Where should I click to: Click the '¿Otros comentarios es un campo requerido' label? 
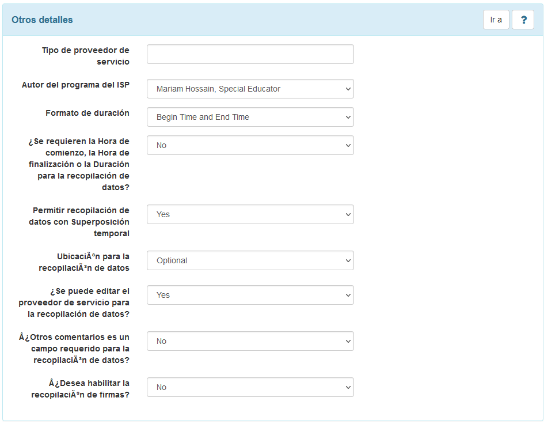pos(74,349)
